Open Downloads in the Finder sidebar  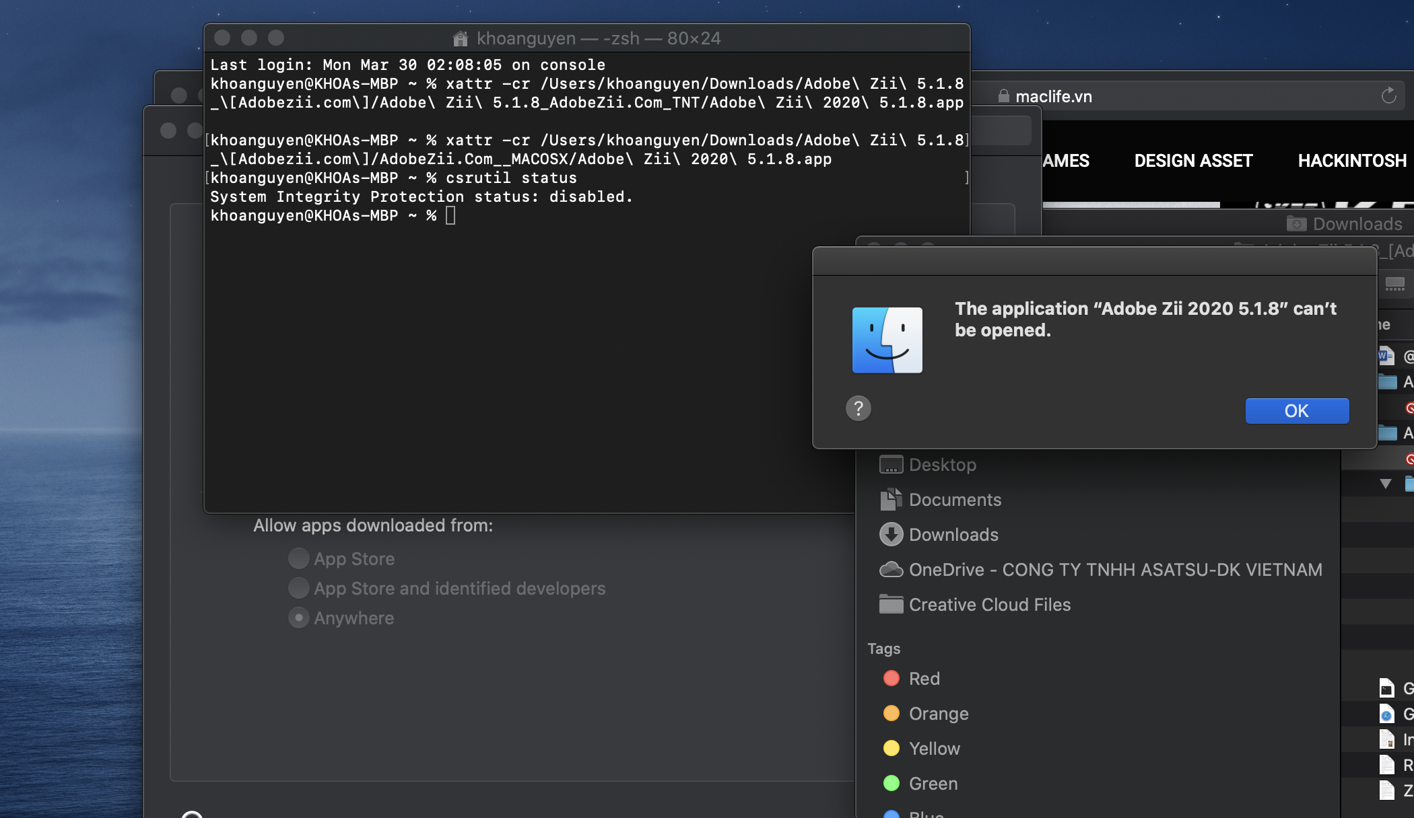coord(939,535)
